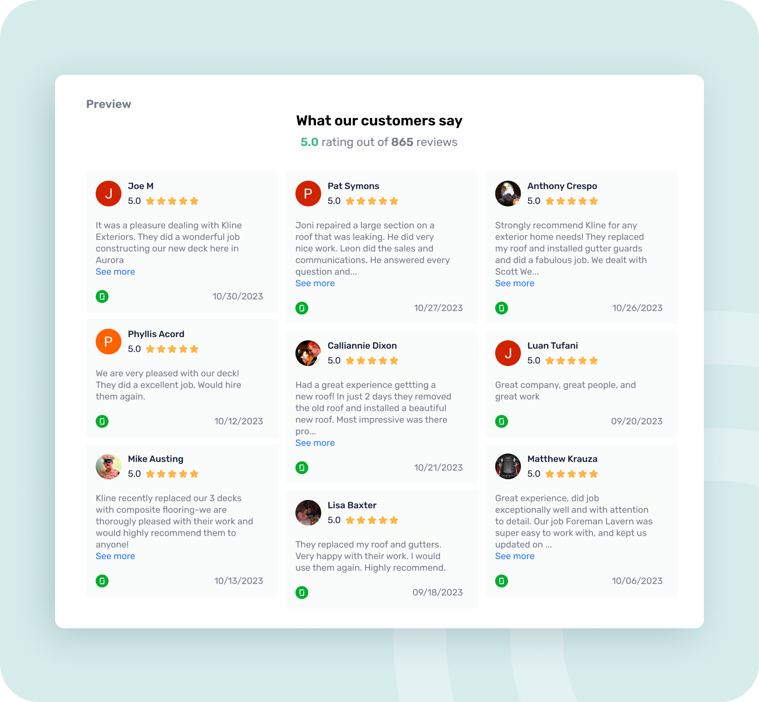This screenshot has height=702, width=759.
Task: Click the green icon on Mike Austing's review card
Action: 102,581
